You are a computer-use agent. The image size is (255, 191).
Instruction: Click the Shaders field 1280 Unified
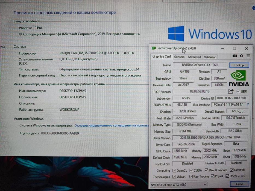pyautogui.click(x=187, y=111)
